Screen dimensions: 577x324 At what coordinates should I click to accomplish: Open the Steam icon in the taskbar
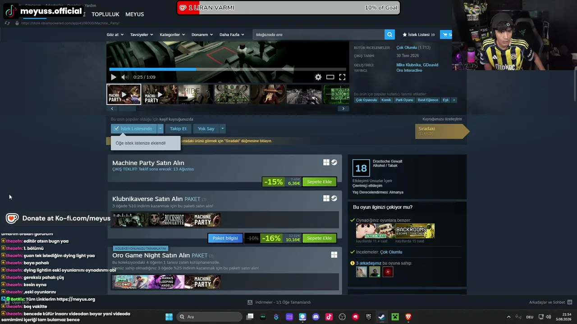coord(381,317)
